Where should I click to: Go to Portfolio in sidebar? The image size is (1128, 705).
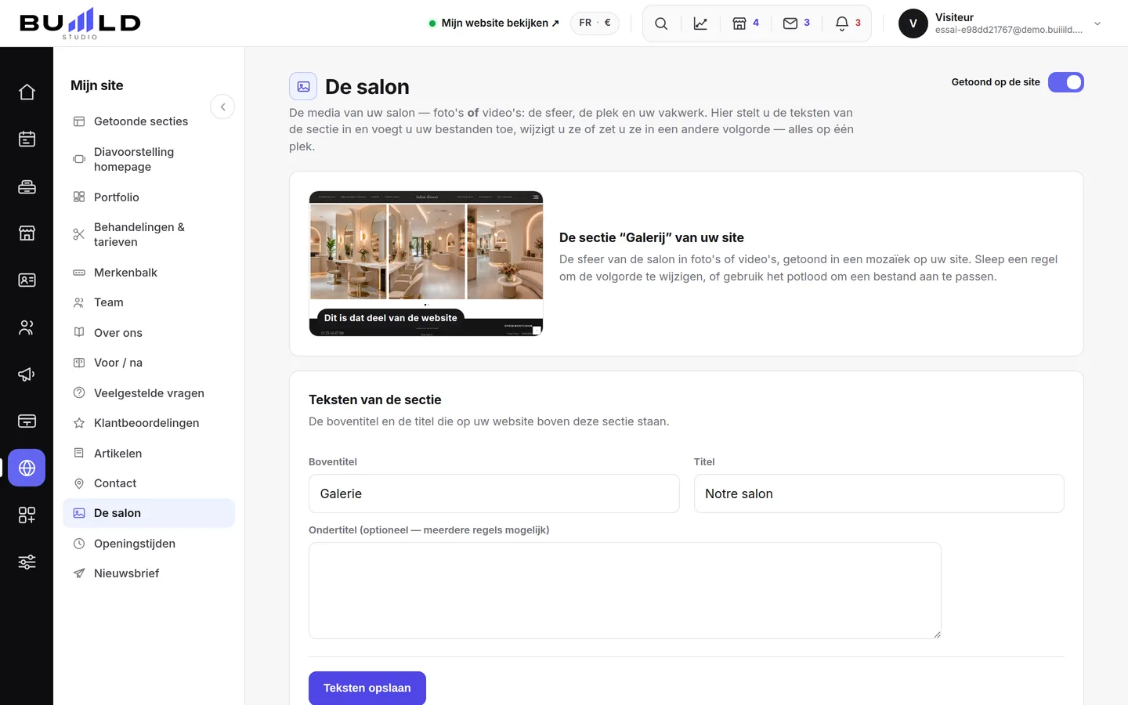pos(149,197)
